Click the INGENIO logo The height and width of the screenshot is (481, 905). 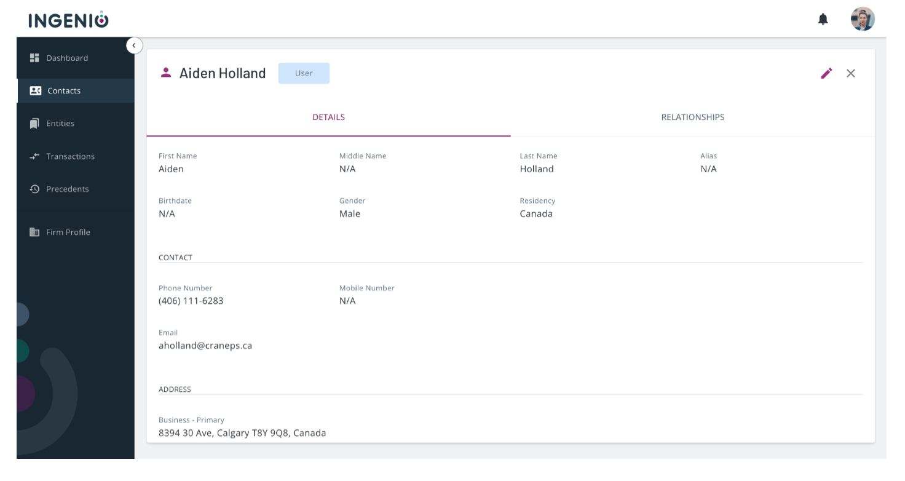click(68, 20)
